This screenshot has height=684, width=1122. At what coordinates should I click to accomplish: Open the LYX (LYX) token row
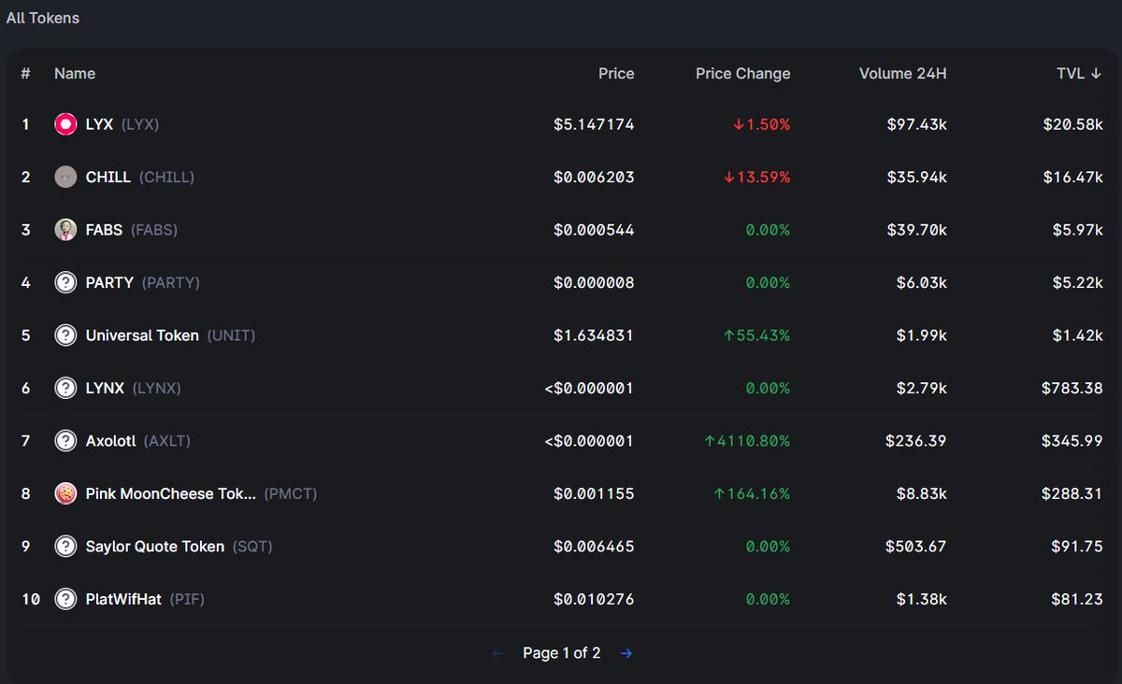561,124
